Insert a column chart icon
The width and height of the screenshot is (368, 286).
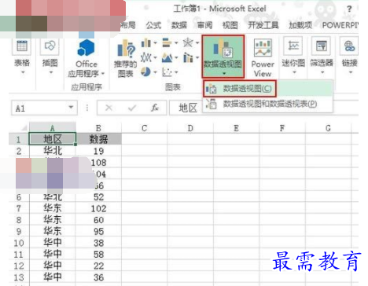pyautogui.click(x=145, y=42)
